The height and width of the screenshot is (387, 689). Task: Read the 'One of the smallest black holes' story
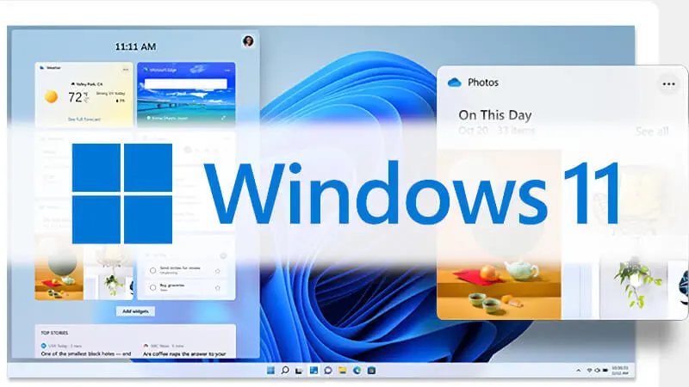coord(86,353)
